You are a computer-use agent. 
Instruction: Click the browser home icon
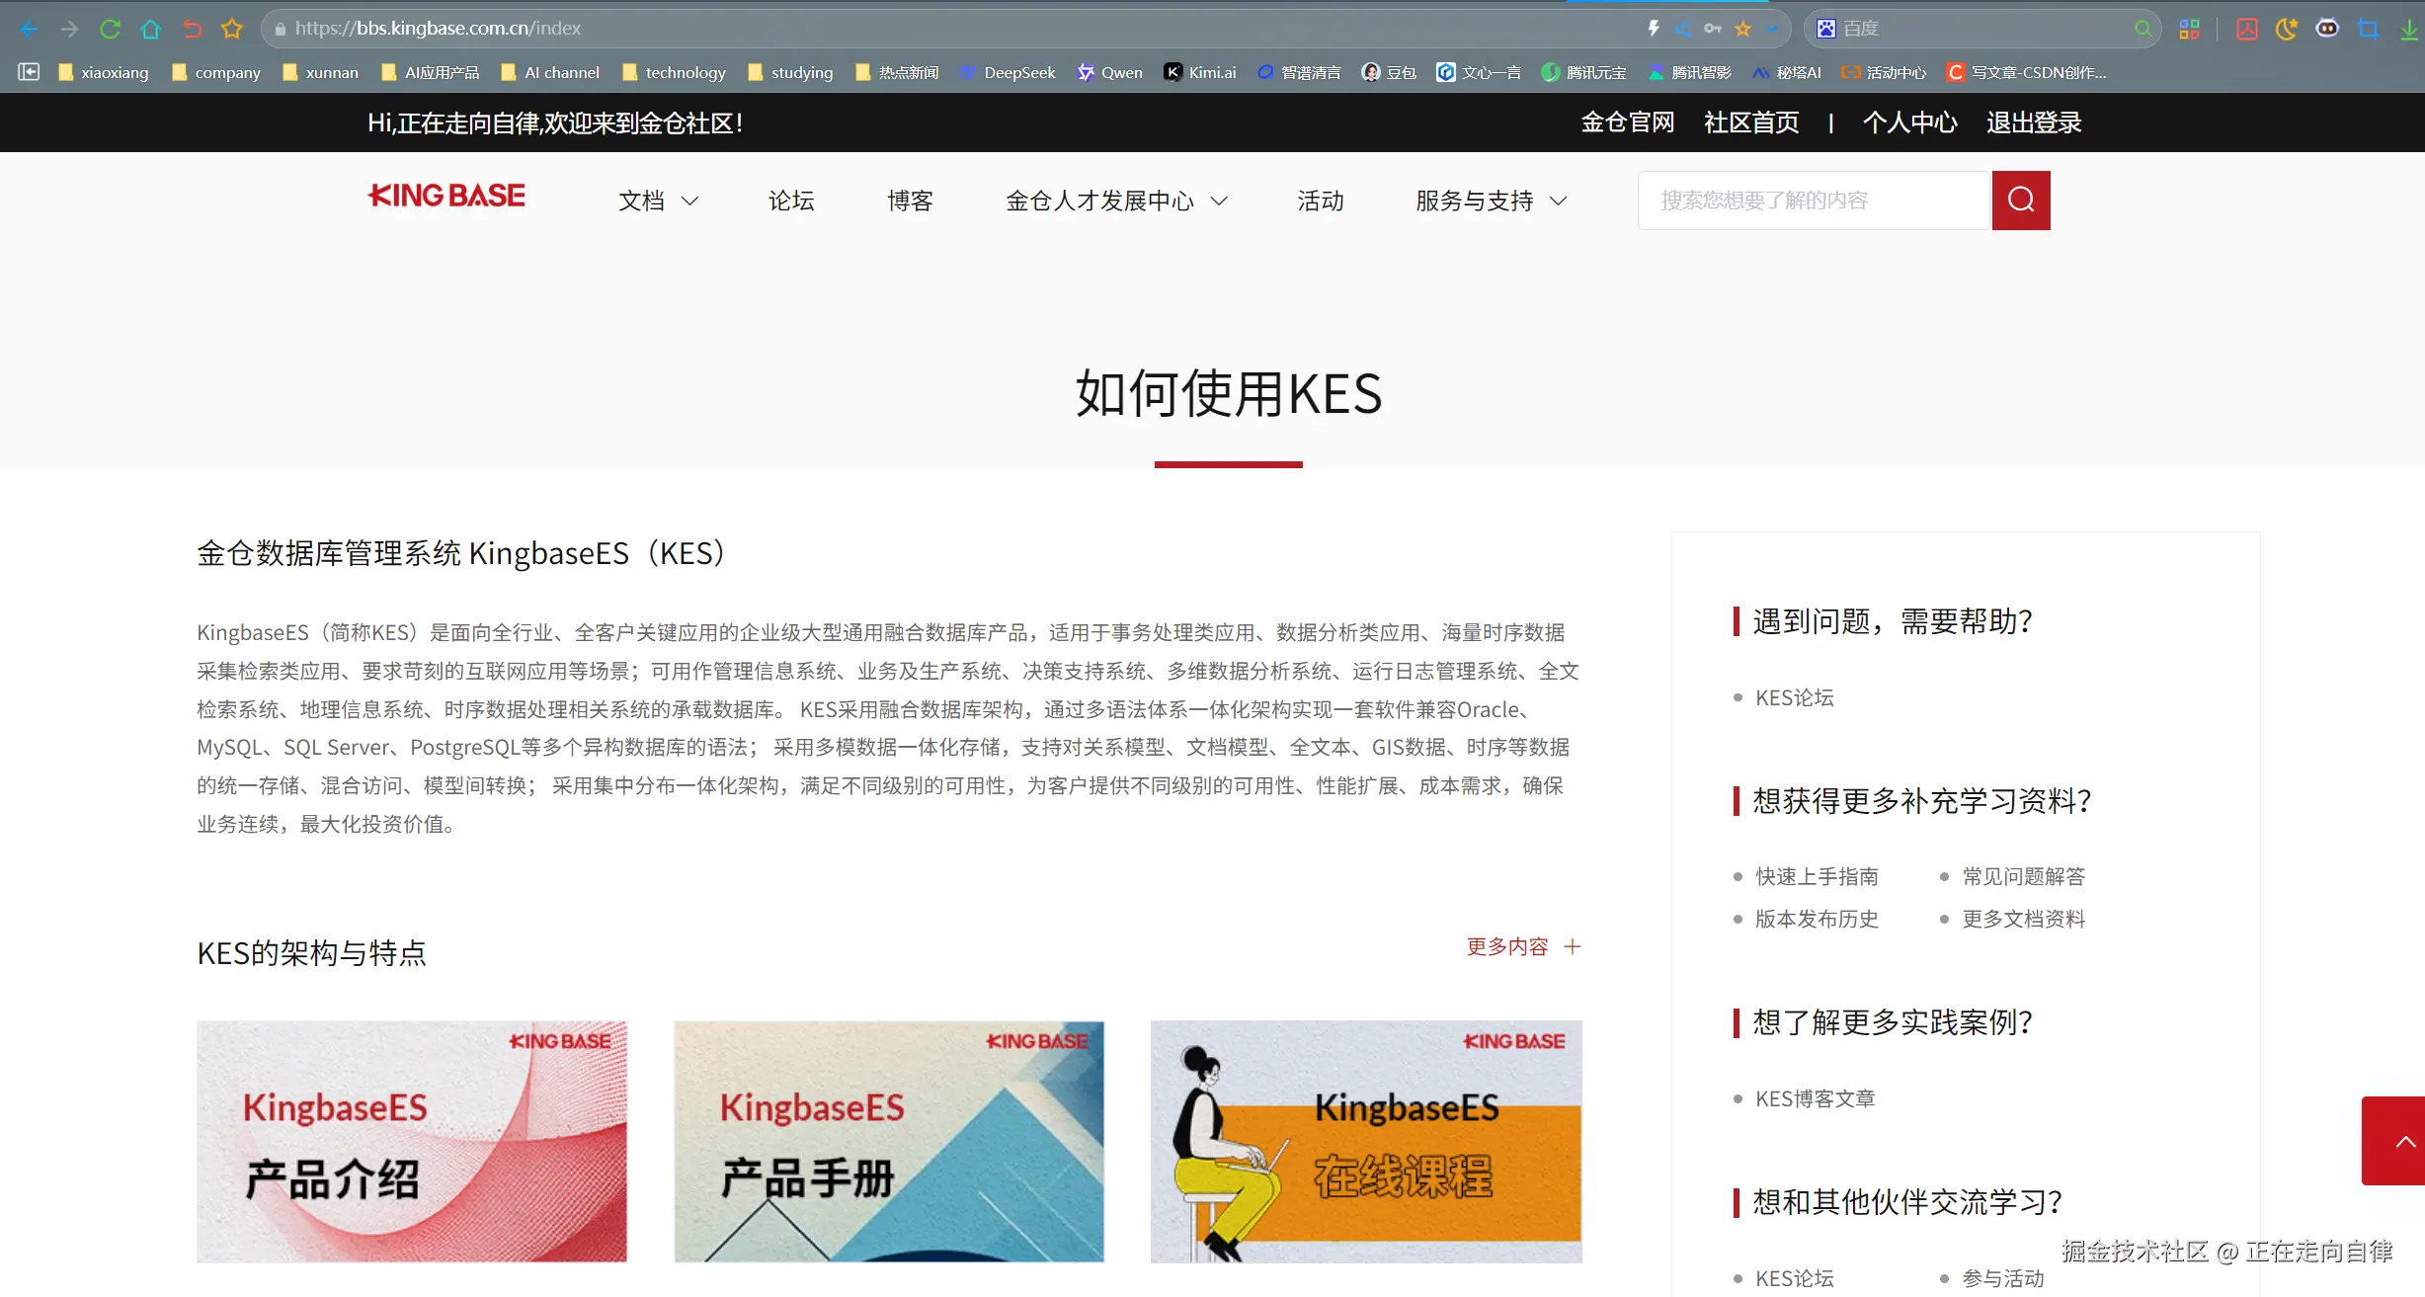(x=150, y=29)
